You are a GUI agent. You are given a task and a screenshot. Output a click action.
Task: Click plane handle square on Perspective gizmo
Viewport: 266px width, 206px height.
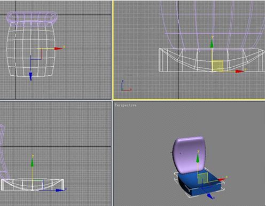point(202,178)
